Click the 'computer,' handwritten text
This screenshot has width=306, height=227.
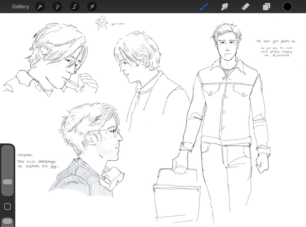[25, 155]
